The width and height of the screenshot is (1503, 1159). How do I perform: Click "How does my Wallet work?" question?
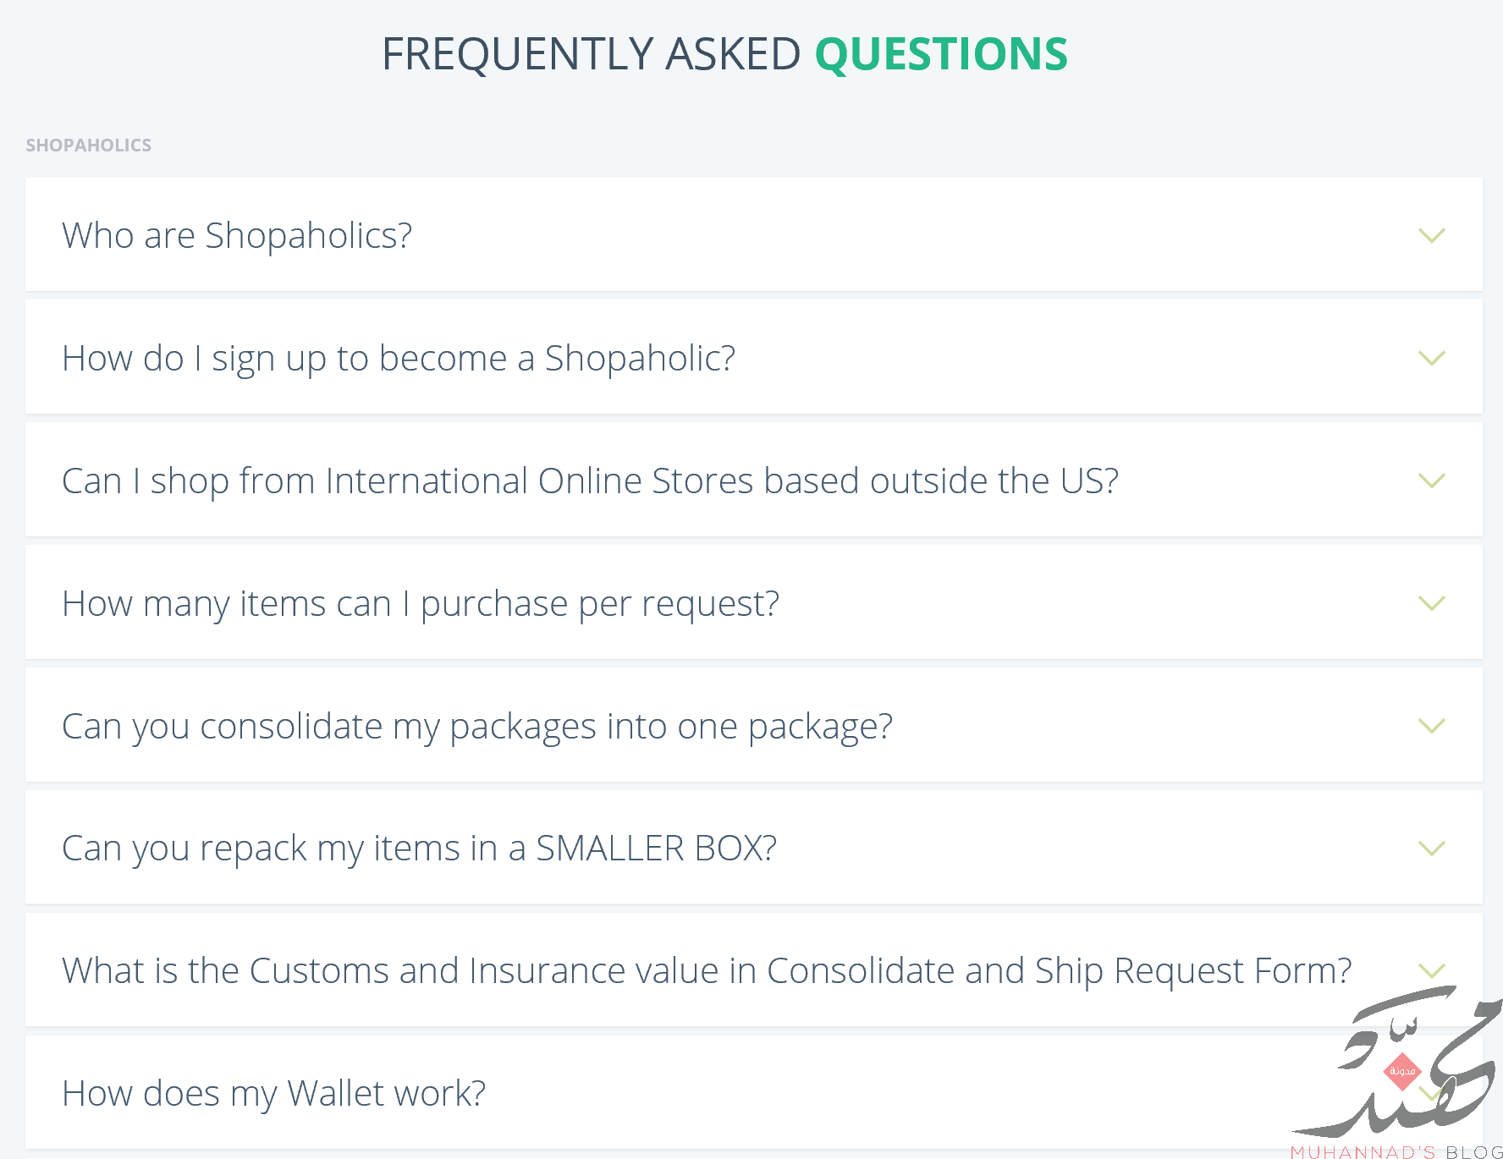tap(273, 1093)
